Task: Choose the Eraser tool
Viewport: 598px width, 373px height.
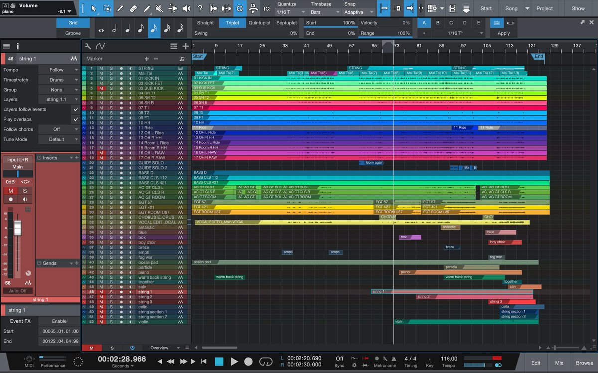Action: pos(133,8)
